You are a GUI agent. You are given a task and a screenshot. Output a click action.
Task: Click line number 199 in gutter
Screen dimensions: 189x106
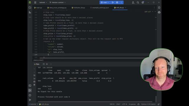[x=36, y=55]
